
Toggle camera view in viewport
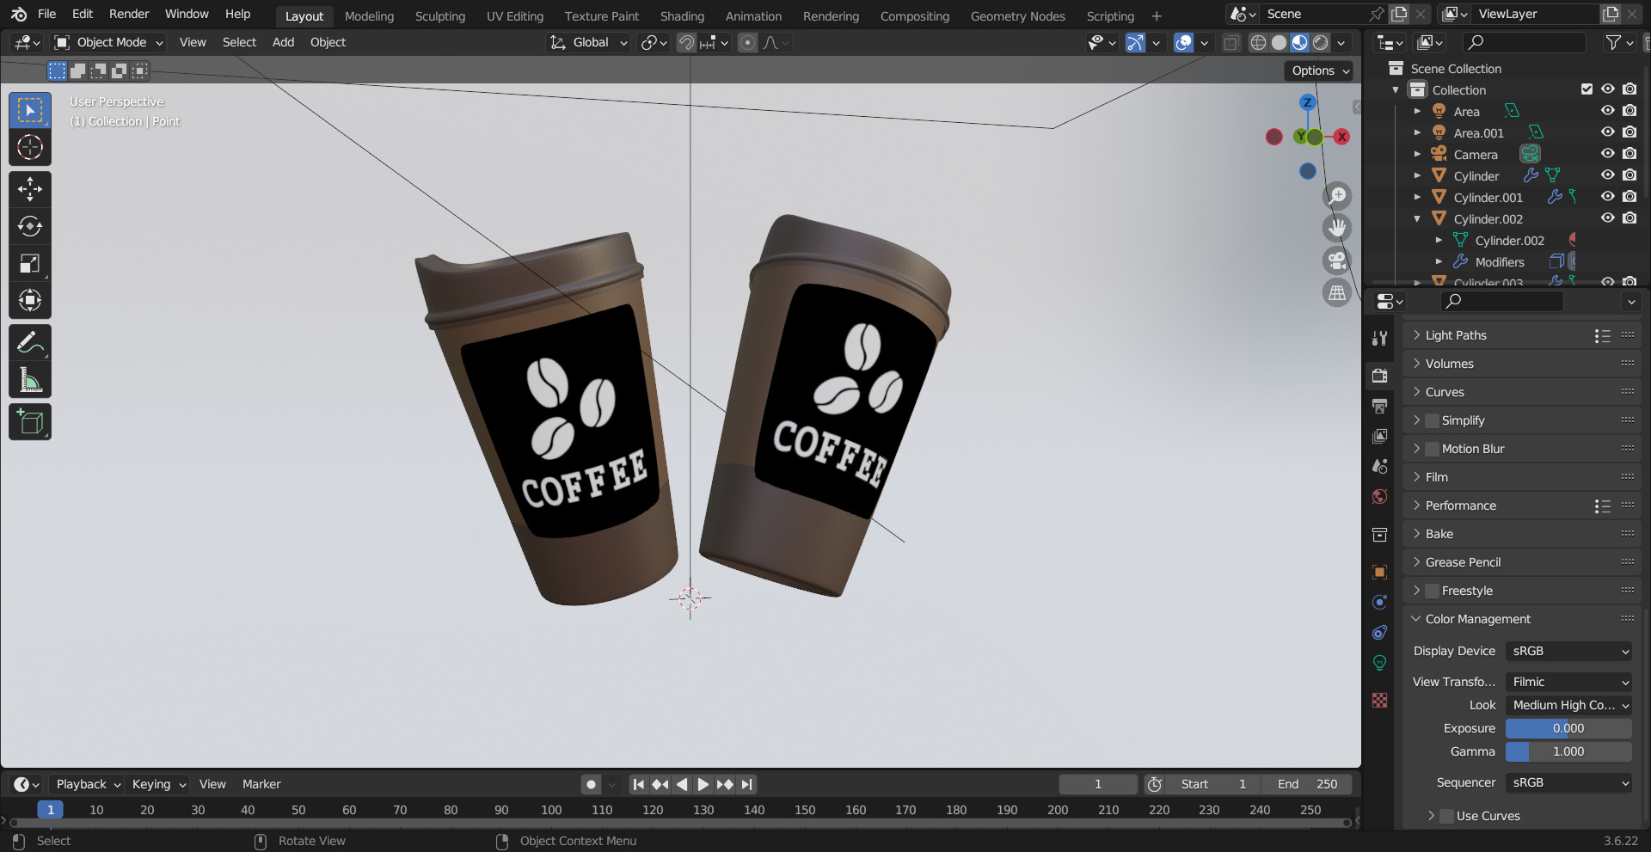(x=1337, y=261)
